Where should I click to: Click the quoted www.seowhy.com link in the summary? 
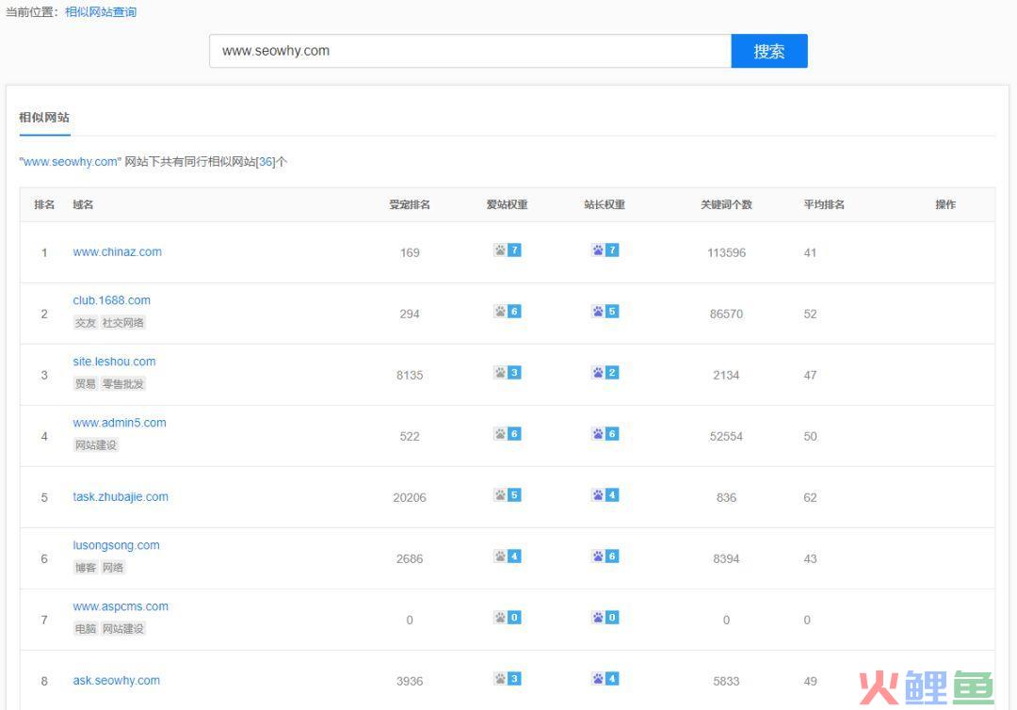click(71, 161)
